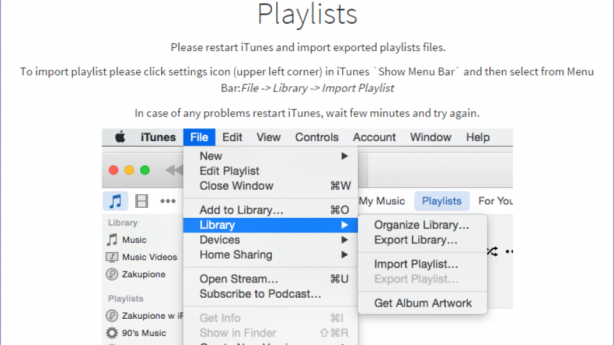Click the Library sidebar heading
Image resolution: width=614 pixels, height=345 pixels.
[123, 222]
